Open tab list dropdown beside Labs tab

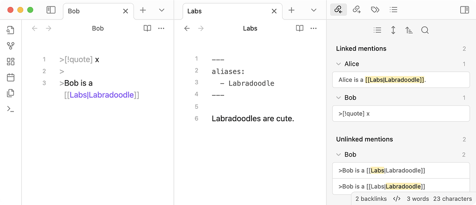314,10
